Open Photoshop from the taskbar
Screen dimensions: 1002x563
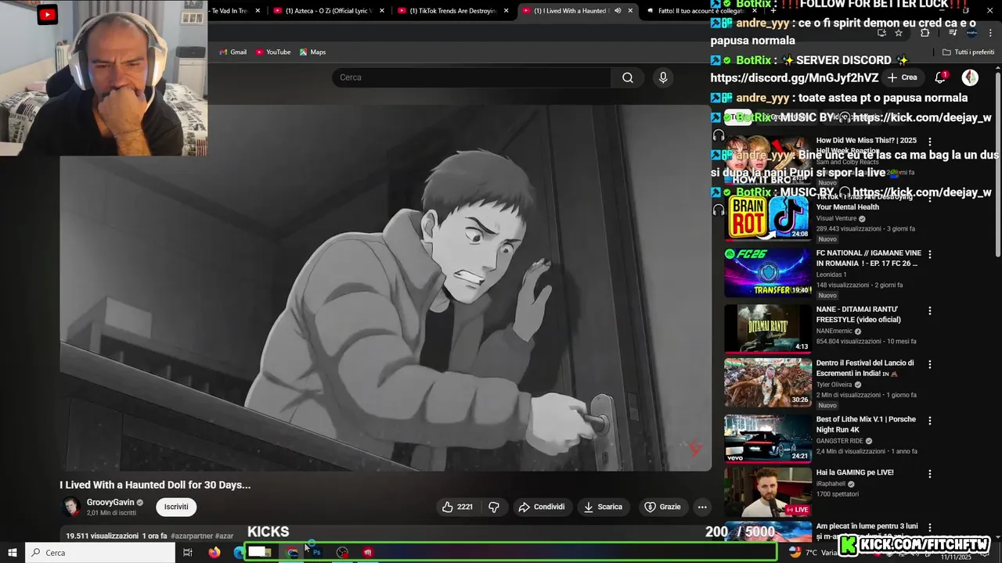coord(317,553)
